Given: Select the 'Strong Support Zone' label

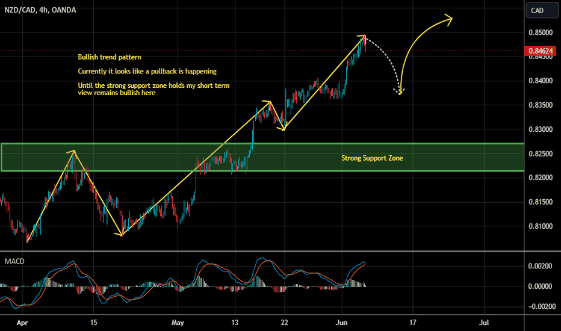Looking at the screenshot, I should (372, 158).
